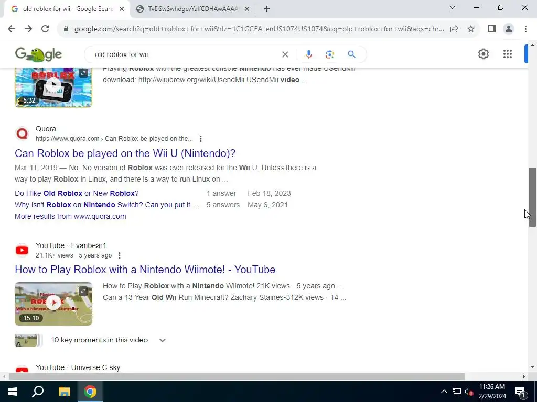Open the share page icon in address bar
Viewport: 537px width, 402px height.
454,29
